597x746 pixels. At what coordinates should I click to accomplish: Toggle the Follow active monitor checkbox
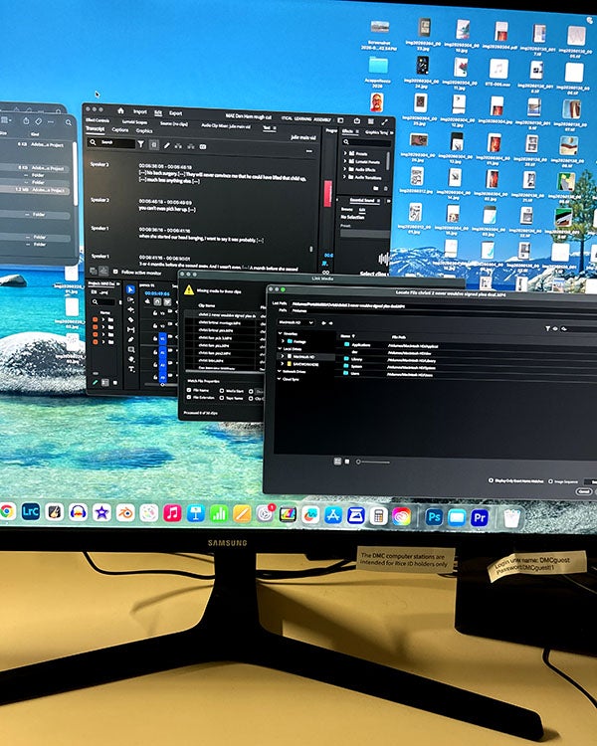click(x=115, y=272)
